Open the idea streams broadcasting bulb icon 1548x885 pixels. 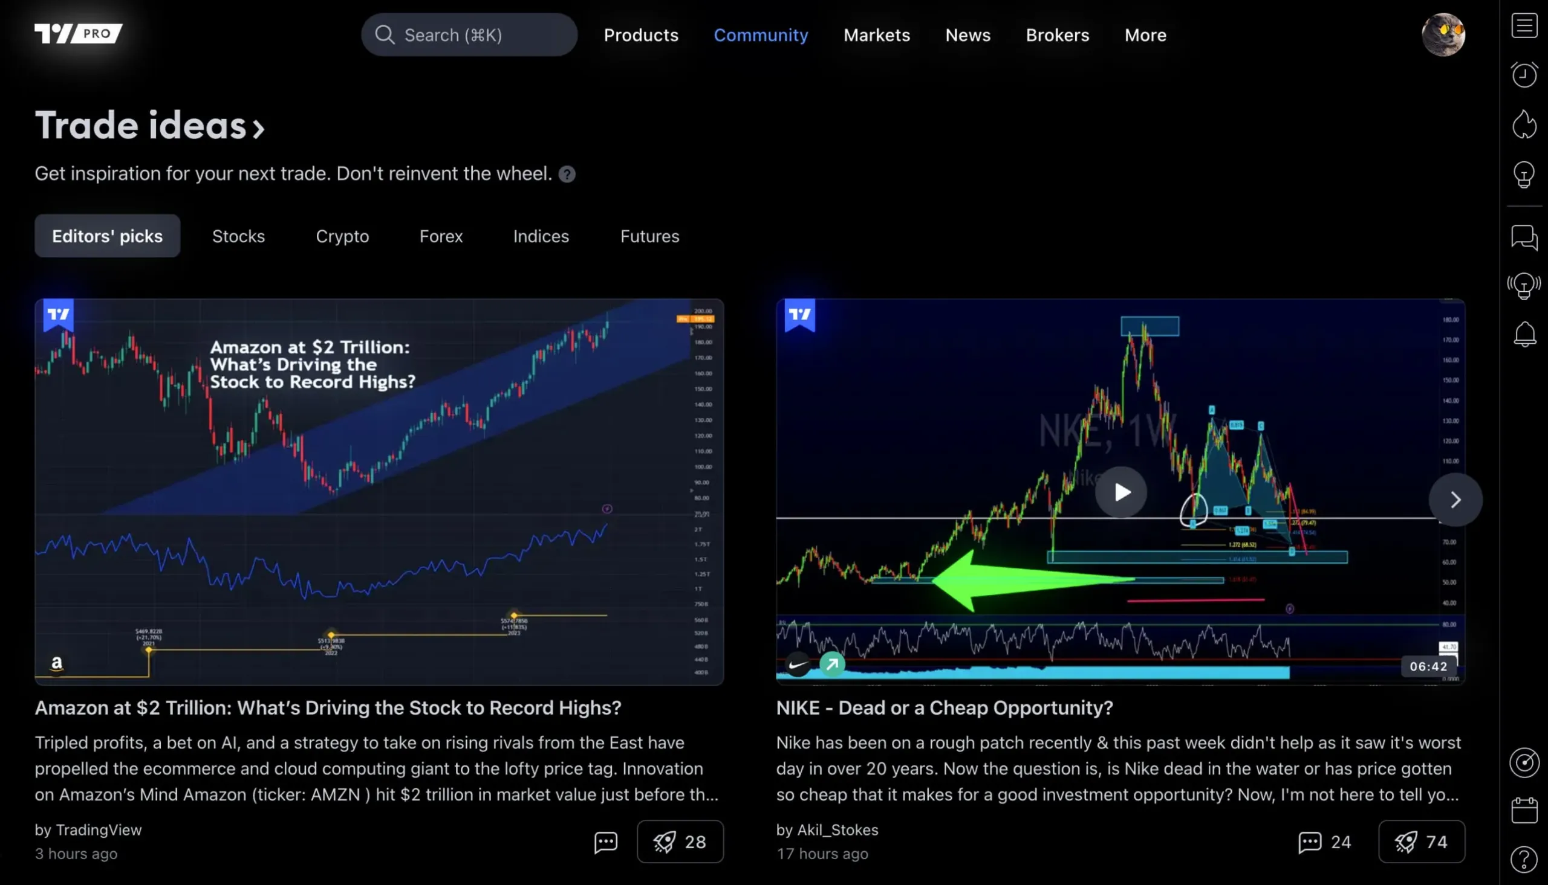tap(1524, 286)
